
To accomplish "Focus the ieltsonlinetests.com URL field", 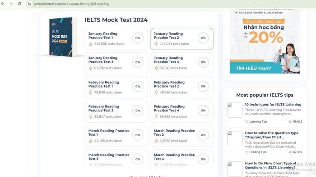I will 72,4.
